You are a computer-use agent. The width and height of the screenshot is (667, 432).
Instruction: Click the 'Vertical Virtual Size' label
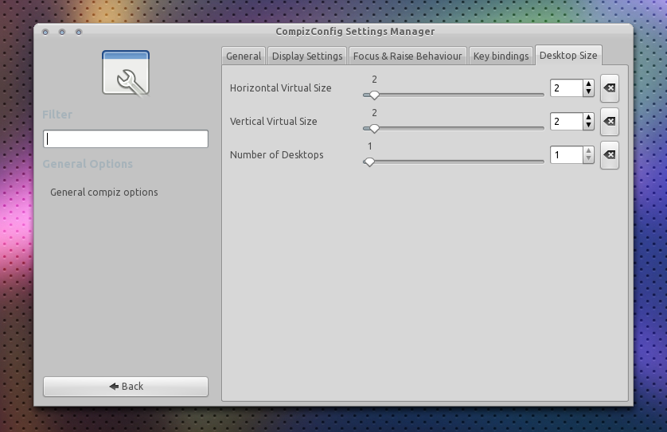pyautogui.click(x=274, y=122)
